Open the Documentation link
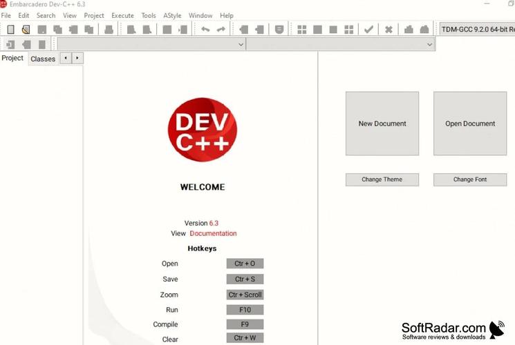515x345 pixels. 213,233
